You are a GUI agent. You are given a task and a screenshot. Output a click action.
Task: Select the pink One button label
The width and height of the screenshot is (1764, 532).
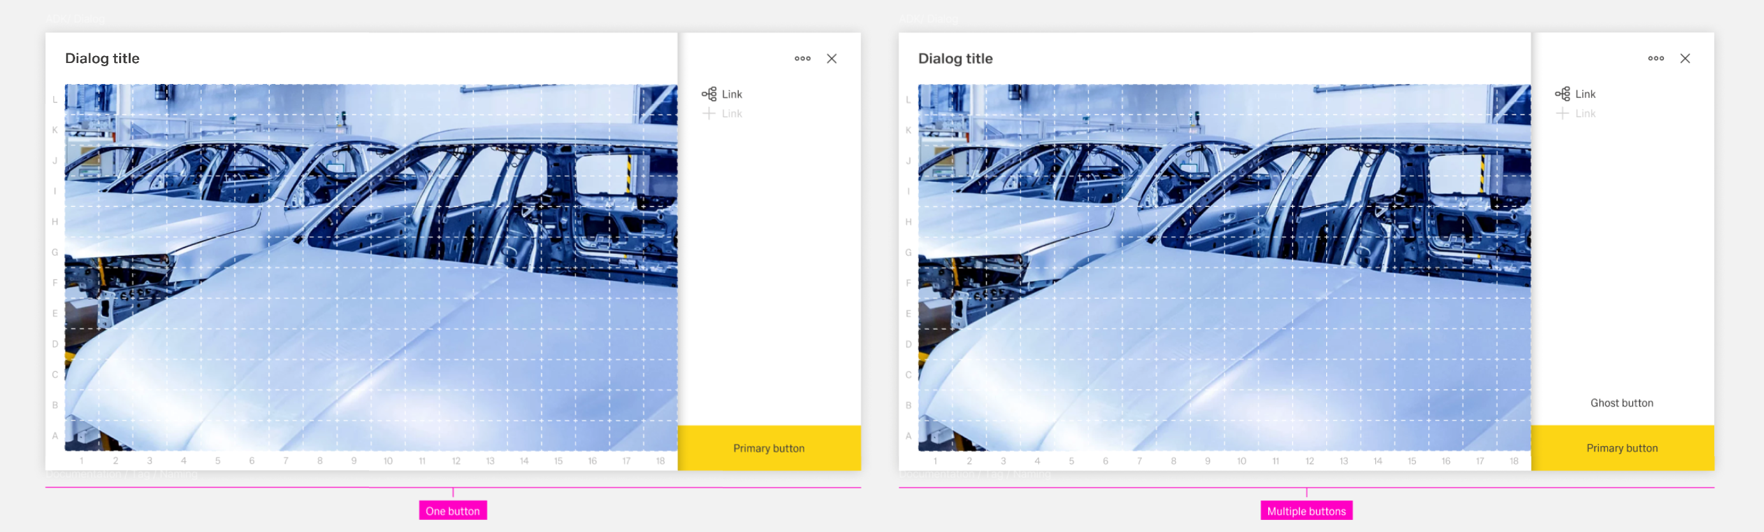click(452, 511)
